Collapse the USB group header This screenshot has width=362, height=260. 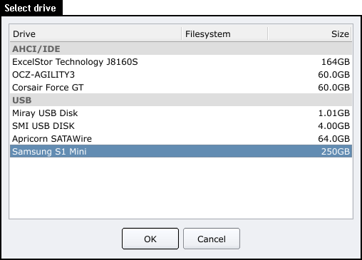coord(181,100)
